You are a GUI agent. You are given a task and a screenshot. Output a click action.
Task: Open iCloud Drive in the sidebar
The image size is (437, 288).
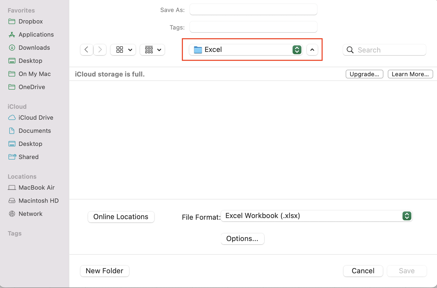31,117
